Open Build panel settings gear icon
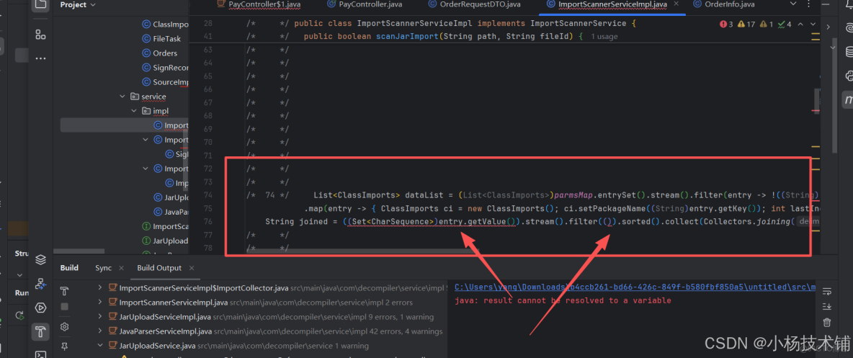 (64, 326)
